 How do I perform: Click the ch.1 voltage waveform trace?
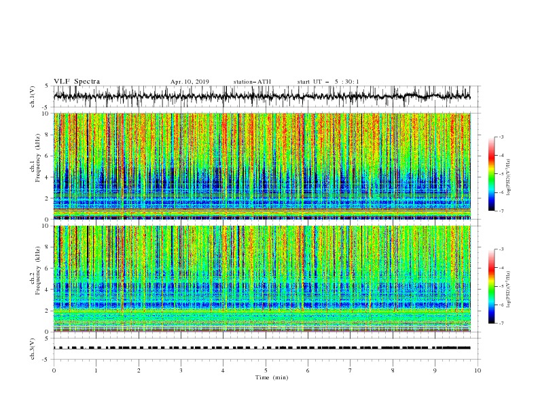coord(262,97)
